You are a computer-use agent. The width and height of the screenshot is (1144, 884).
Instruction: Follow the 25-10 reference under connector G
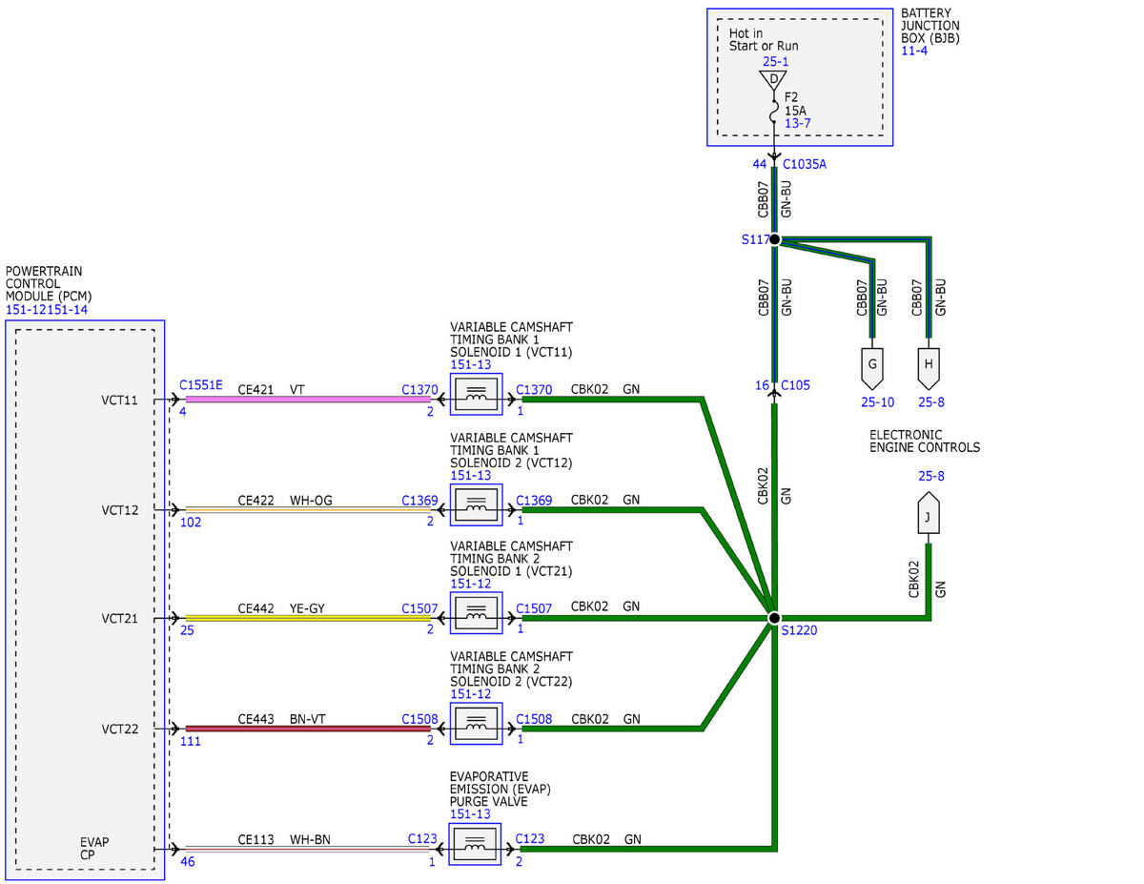point(877,402)
